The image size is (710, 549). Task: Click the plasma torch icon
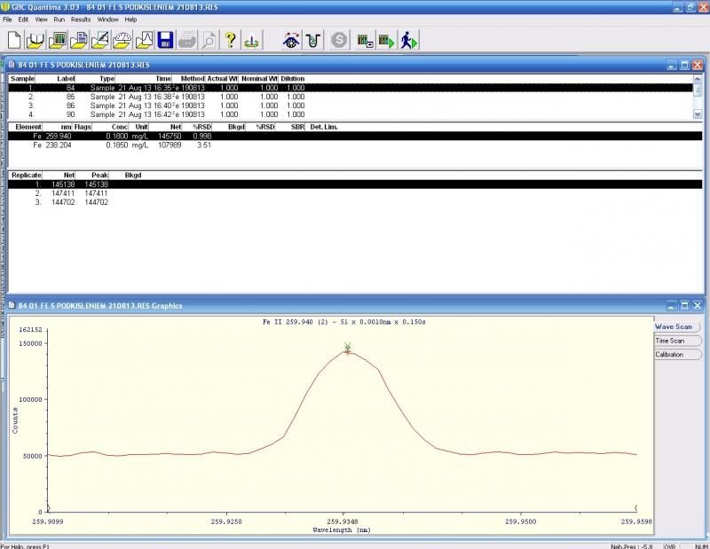pos(252,40)
